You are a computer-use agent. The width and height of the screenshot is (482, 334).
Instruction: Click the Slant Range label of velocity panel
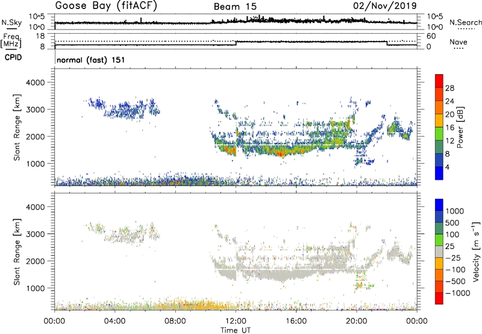click(x=17, y=252)
